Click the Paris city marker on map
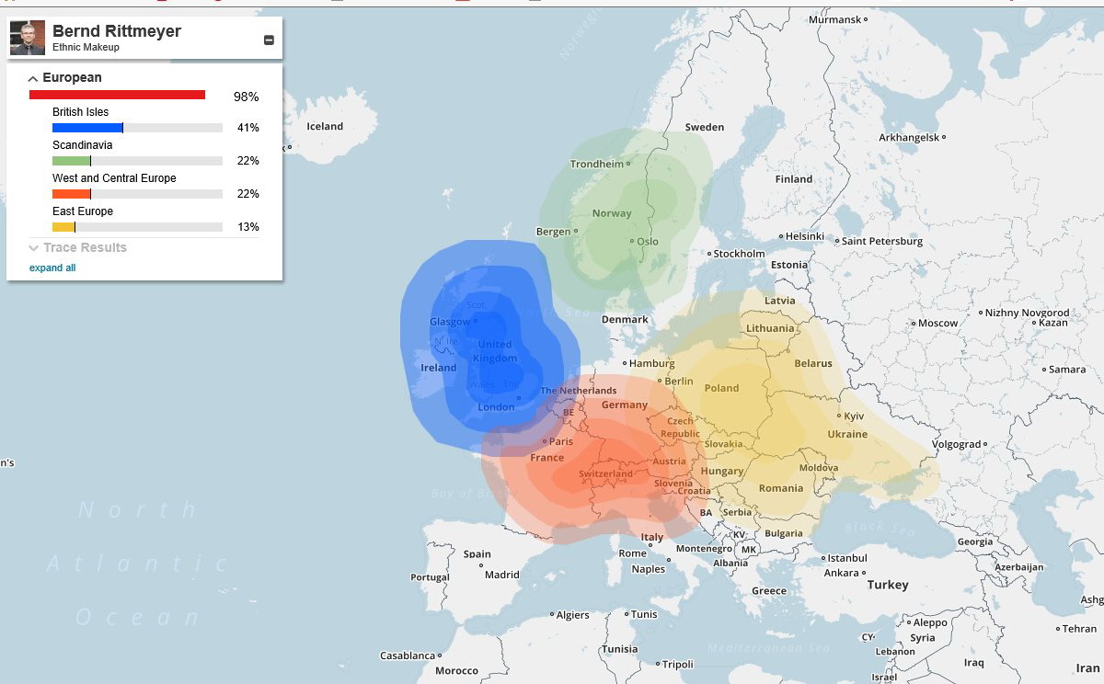The height and width of the screenshot is (684, 1104). [x=545, y=441]
